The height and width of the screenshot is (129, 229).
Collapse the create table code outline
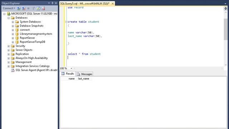pos(66,22)
